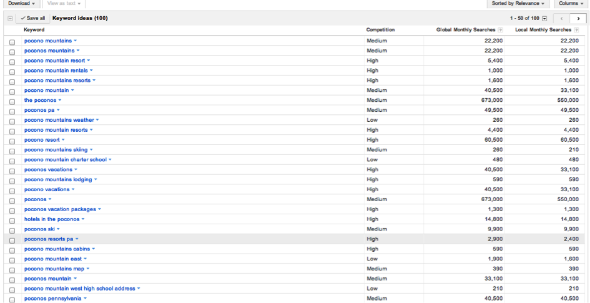Expand arrow next to poconos mountain keyword
590x303 pixels.
coord(75,279)
